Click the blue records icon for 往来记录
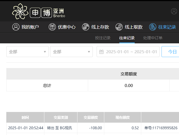The image size is (179, 135). point(153,27)
